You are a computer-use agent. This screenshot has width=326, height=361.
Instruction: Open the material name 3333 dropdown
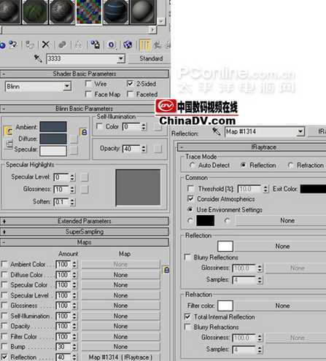[x=120, y=58]
